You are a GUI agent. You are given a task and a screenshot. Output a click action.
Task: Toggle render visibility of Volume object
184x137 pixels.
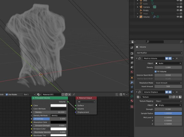pyautogui.click(x=181, y=17)
